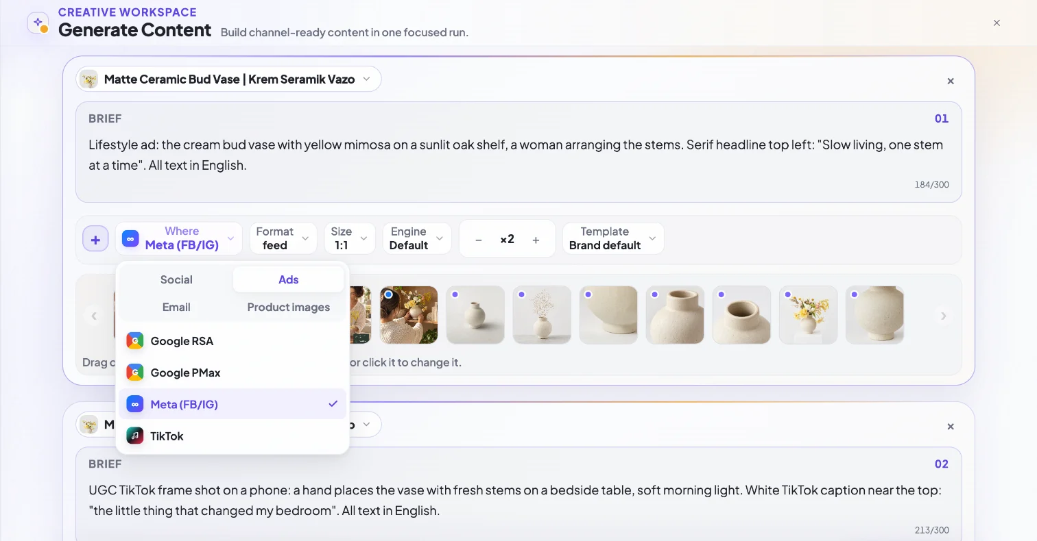Switch to the Social tab
This screenshot has height=541, width=1037.
tap(176, 279)
